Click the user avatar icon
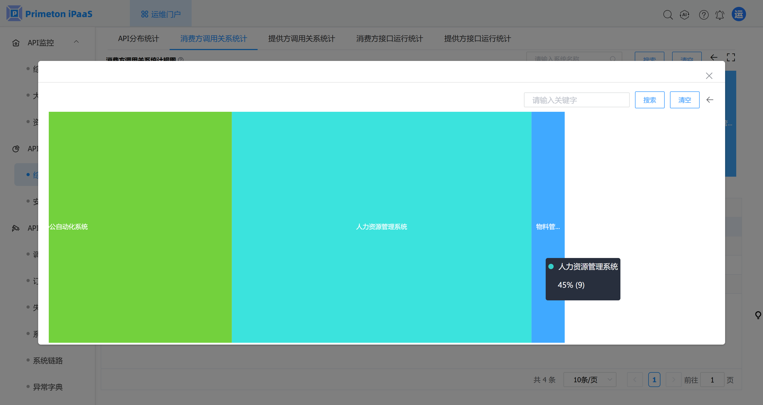 738,14
